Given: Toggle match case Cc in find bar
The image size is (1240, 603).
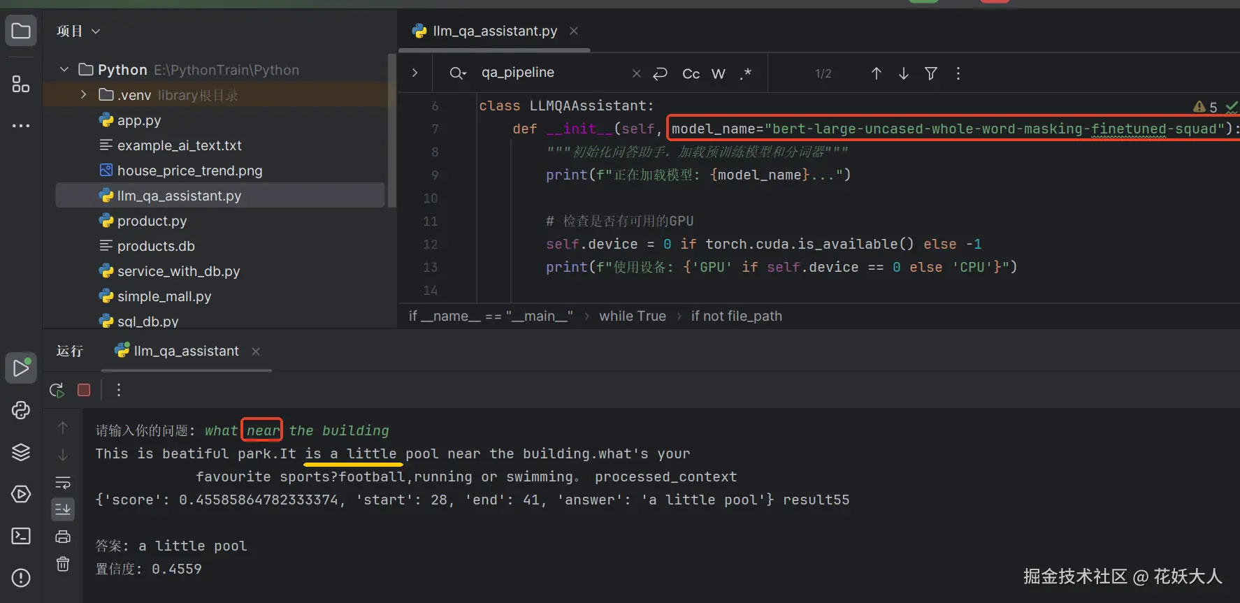Looking at the screenshot, I should click(x=691, y=73).
